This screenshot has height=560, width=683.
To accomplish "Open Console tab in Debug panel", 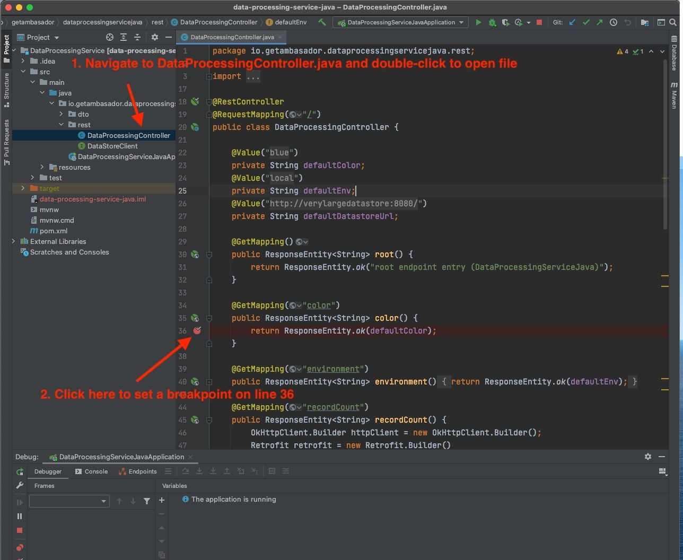I will click(x=91, y=471).
